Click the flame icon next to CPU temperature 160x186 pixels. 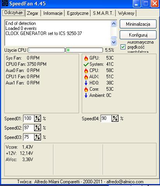pyautogui.click(x=86, y=70)
